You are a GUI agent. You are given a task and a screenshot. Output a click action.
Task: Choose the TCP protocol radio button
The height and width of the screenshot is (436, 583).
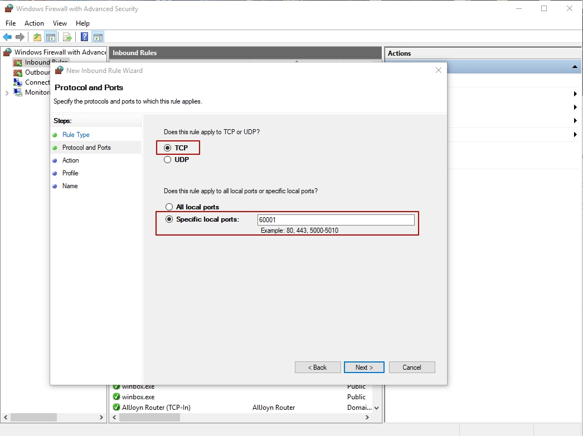pos(168,148)
